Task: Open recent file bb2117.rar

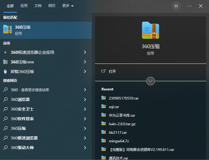Action: pyautogui.click(x=118, y=133)
